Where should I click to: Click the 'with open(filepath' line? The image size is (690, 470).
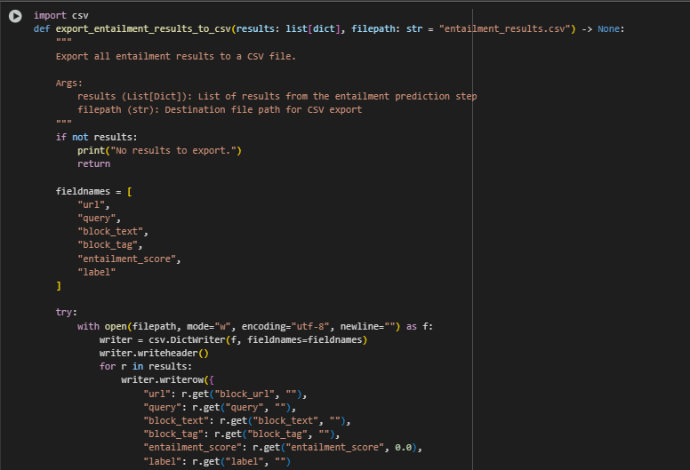(x=255, y=326)
